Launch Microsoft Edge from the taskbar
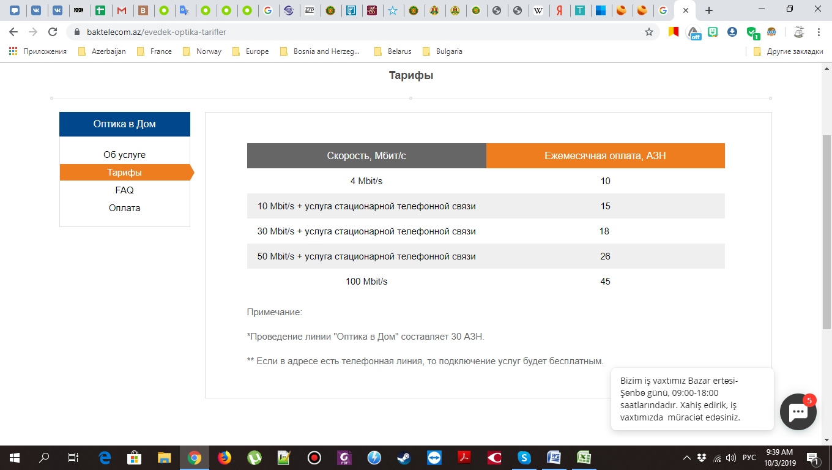Screen dimensions: 832x470 105,458
